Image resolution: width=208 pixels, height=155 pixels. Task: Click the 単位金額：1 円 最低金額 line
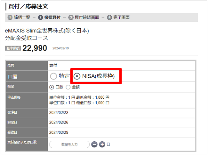(x=79, y=97)
